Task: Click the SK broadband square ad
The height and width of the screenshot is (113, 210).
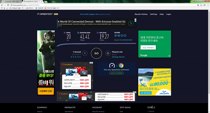Action: 76,76
